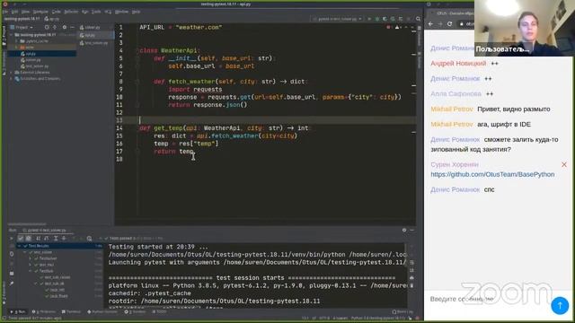Open the Window menu

122,12
